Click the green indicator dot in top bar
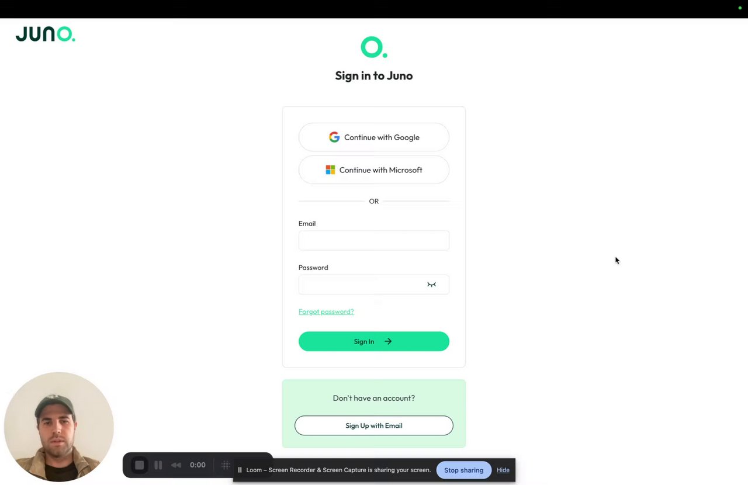 tap(740, 8)
